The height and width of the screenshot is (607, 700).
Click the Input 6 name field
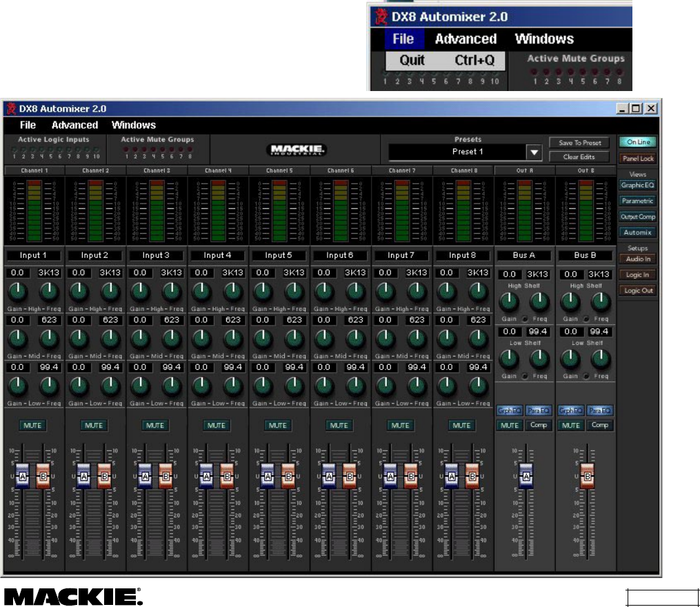pyautogui.click(x=340, y=255)
